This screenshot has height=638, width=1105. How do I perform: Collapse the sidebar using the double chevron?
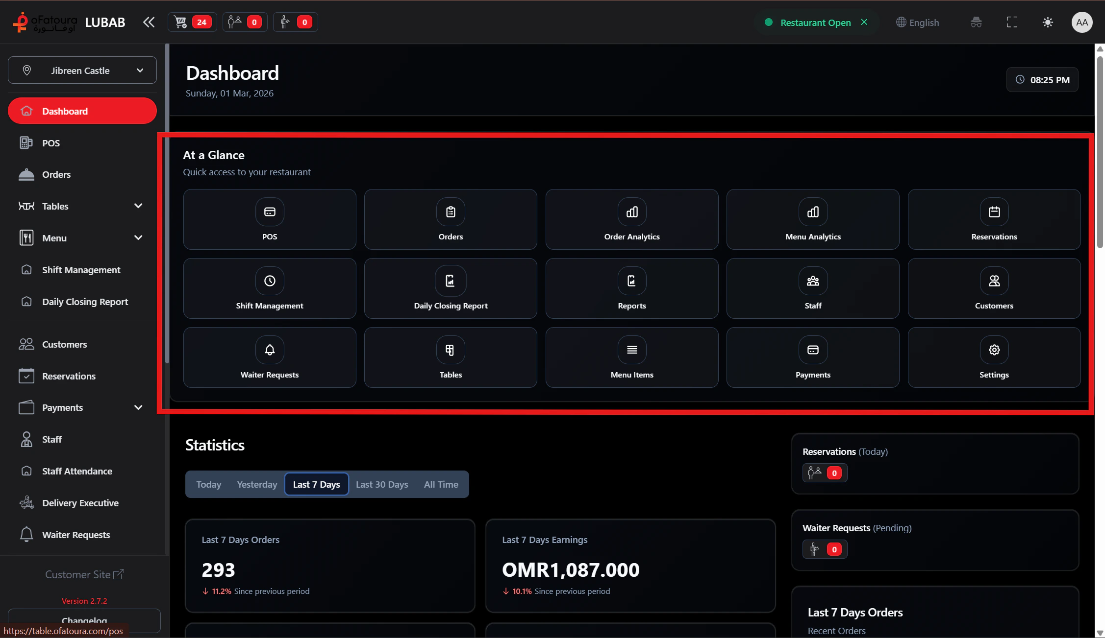point(149,22)
